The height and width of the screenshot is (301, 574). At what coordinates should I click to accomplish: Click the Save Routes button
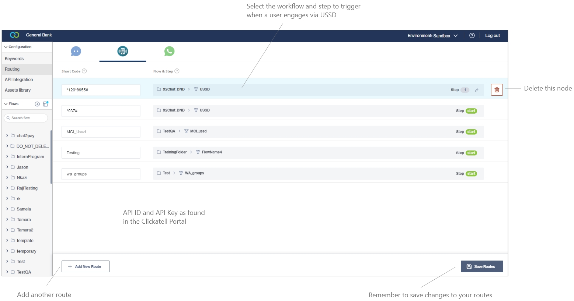coord(481,266)
